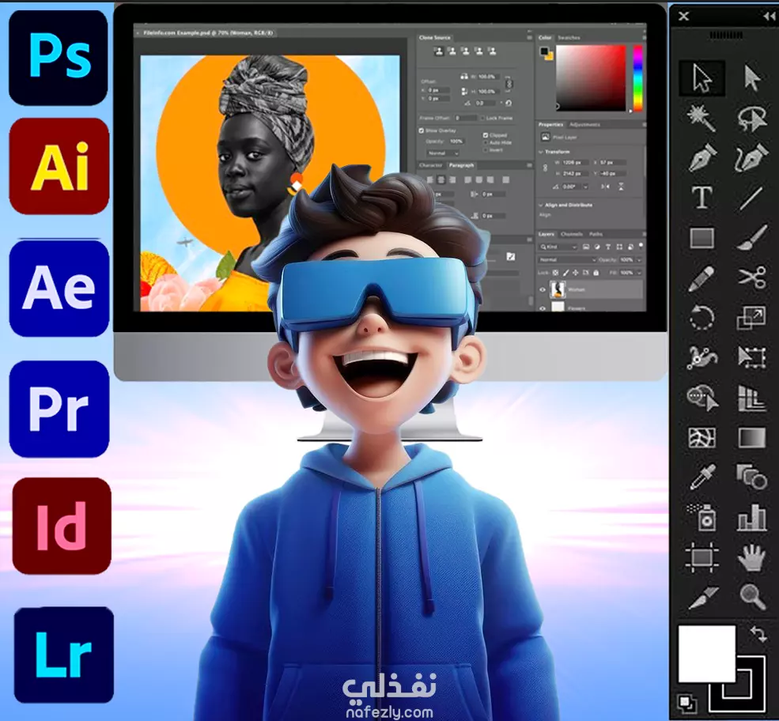
Task: Open the layer Opacity dropdown arrow
Action: coord(639,259)
